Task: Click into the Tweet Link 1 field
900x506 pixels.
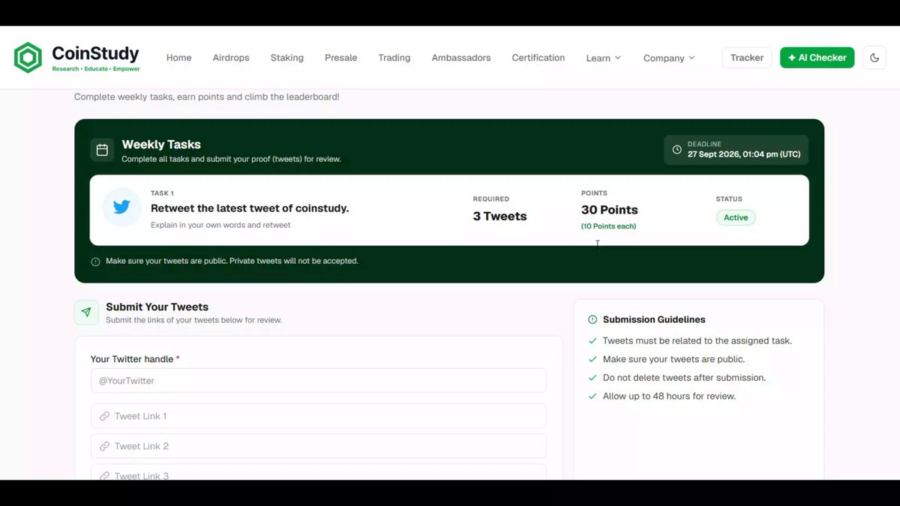Action: 319,416
